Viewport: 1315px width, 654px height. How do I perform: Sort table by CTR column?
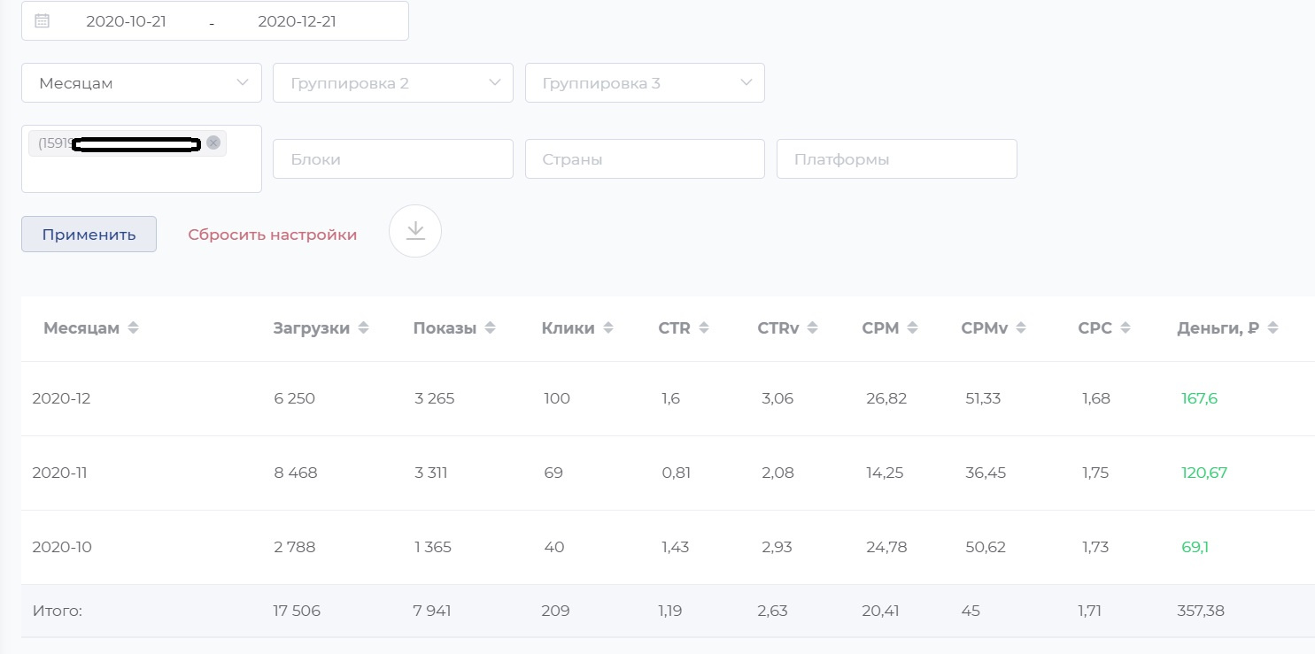pos(704,328)
